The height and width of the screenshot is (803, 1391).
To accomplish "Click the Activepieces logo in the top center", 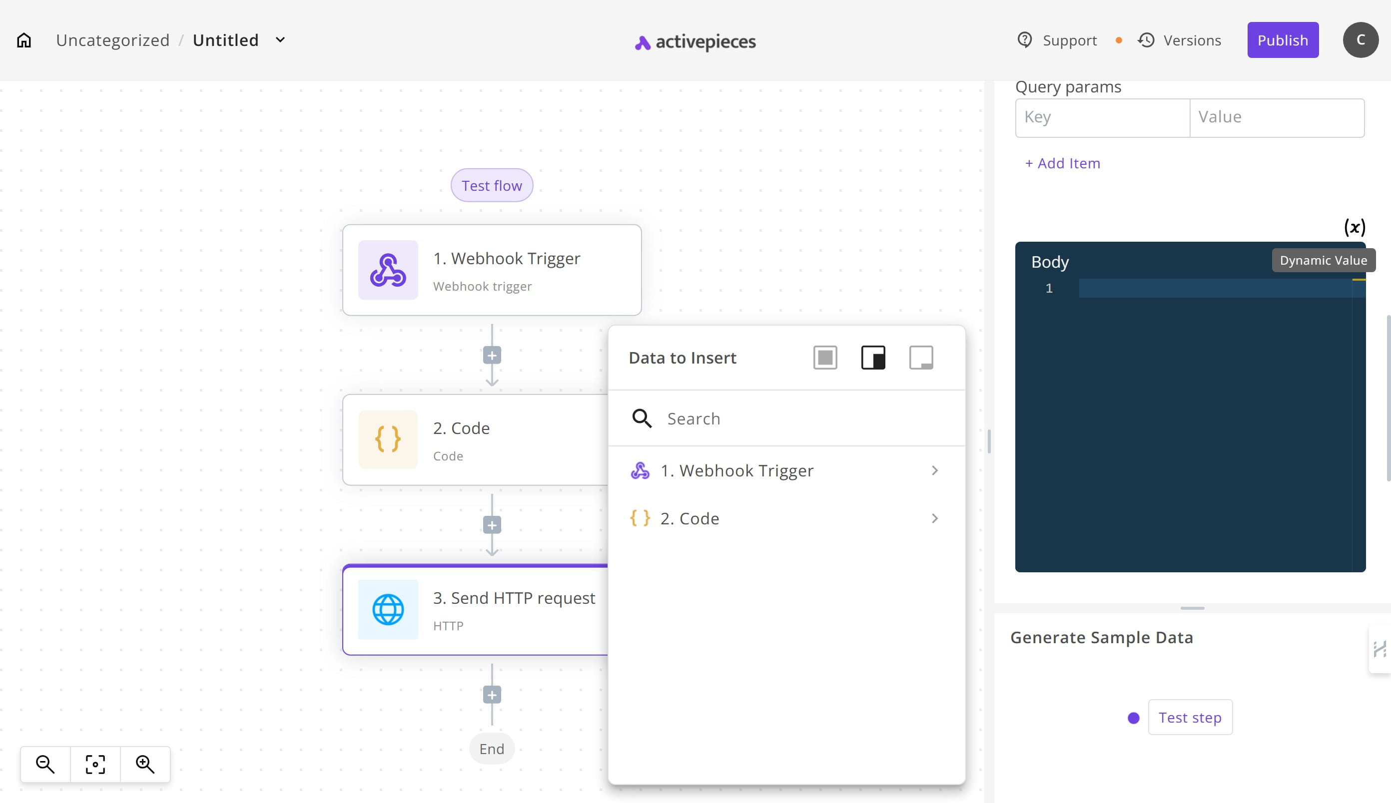I will (x=695, y=40).
